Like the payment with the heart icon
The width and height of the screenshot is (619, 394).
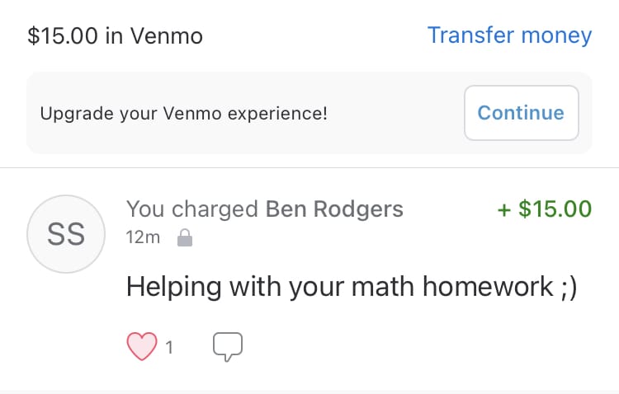pos(142,346)
